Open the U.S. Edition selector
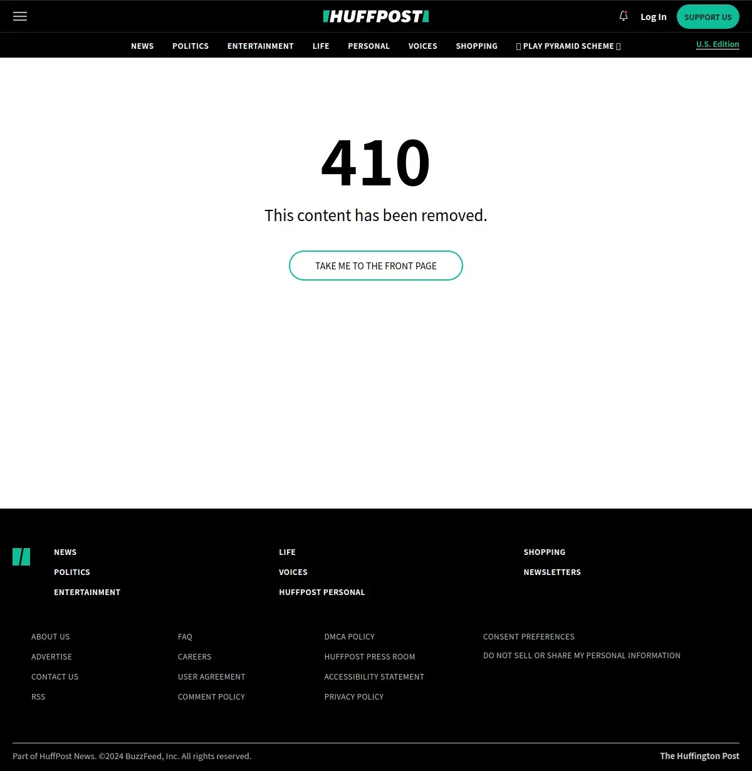The width and height of the screenshot is (752, 771). click(718, 44)
